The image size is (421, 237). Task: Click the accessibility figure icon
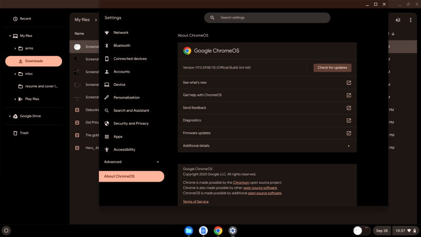(x=107, y=150)
